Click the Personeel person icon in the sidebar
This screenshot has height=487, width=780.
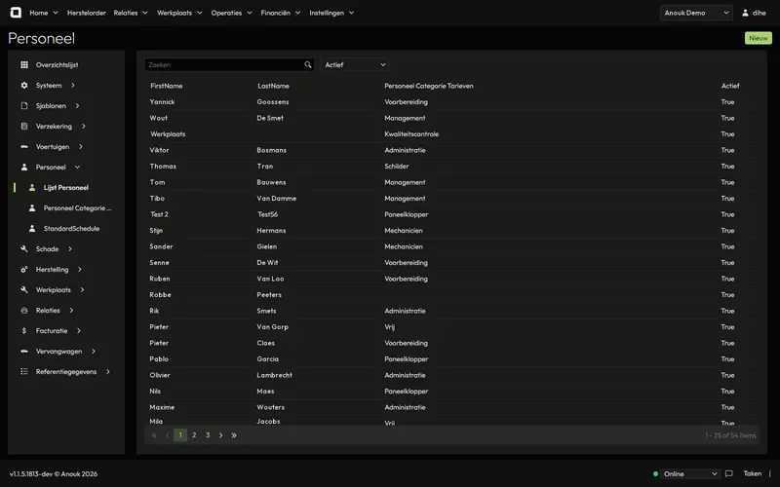(x=23, y=167)
